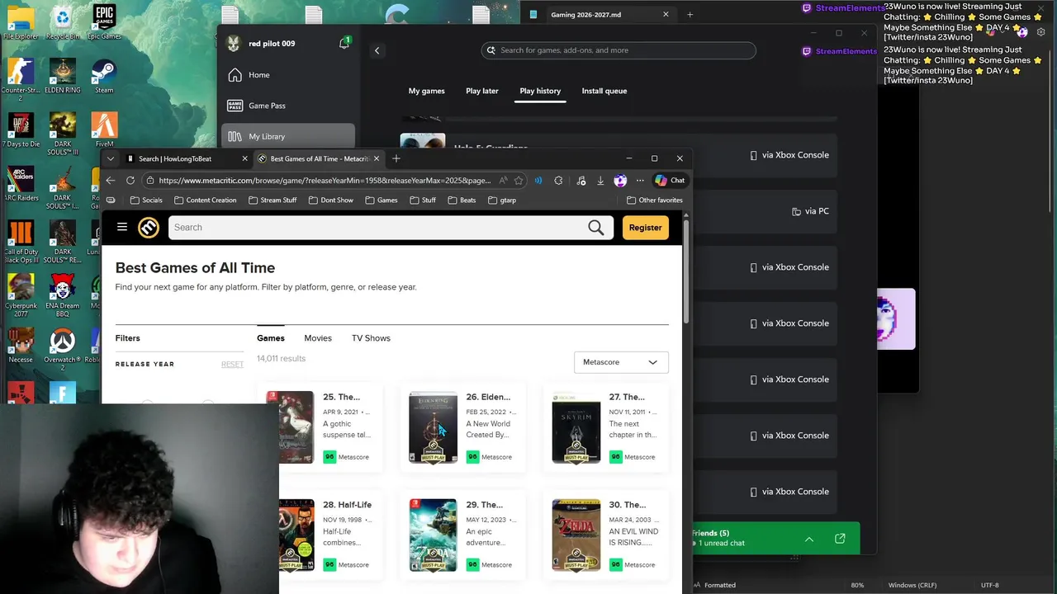Switch to the Xbox My games tab
1057x594 pixels.
[426, 91]
